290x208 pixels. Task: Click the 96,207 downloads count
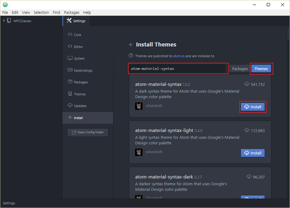[x=259, y=177]
